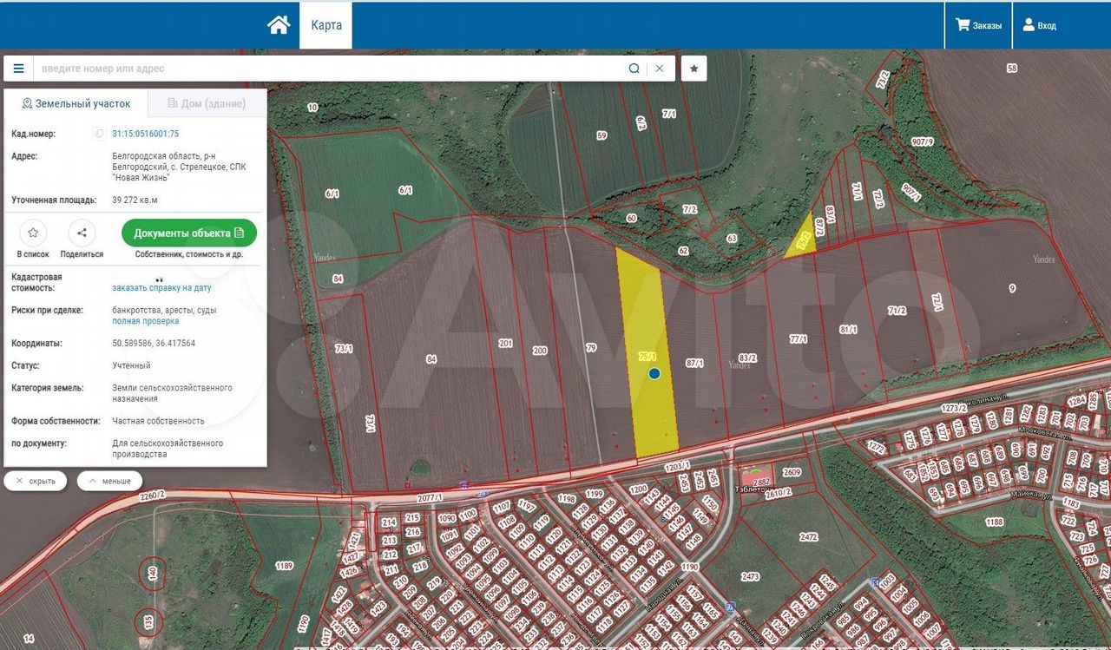
Task: Hide the panel with скрыть button
Action: (36, 481)
